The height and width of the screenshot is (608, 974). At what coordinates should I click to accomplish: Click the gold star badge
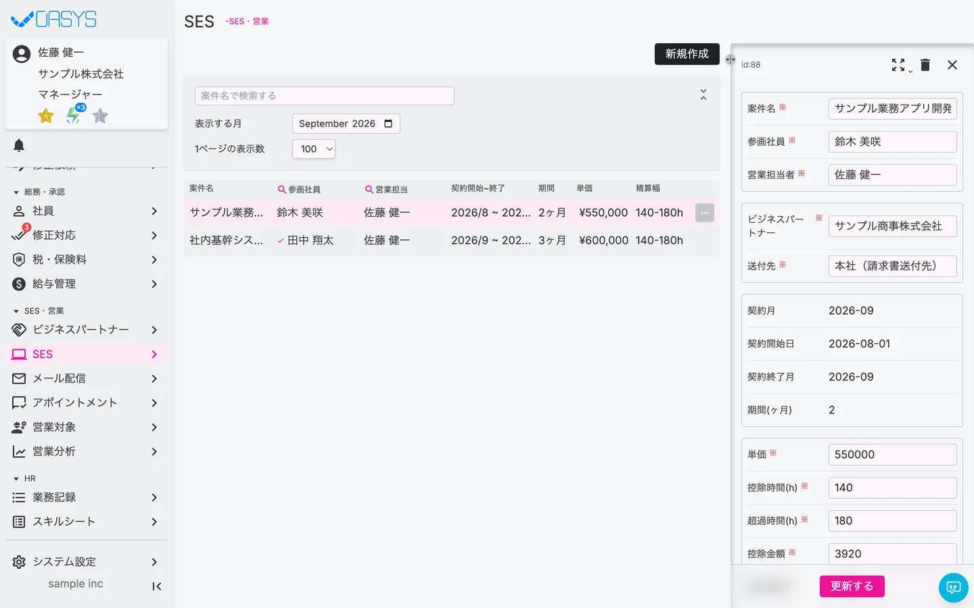46,116
